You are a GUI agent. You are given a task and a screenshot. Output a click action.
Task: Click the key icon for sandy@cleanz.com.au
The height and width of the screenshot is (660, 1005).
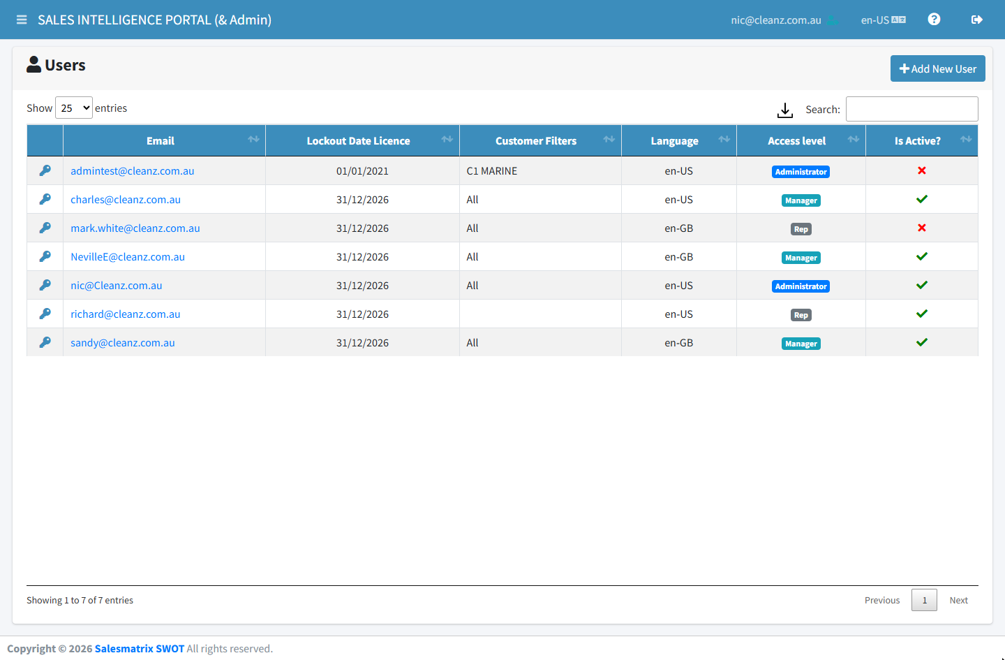[x=45, y=342]
